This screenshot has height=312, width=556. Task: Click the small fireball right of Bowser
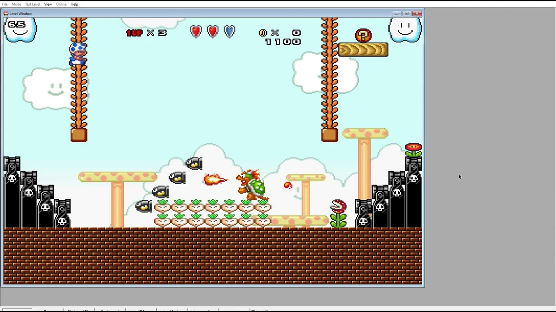[288, 185]
